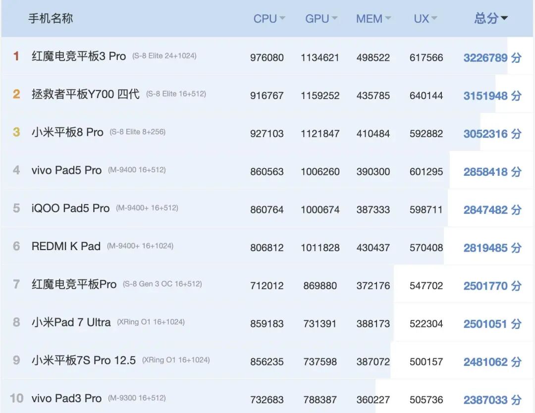
Task: Click the rank 3 badge
Action: click(x=16, y=132)
